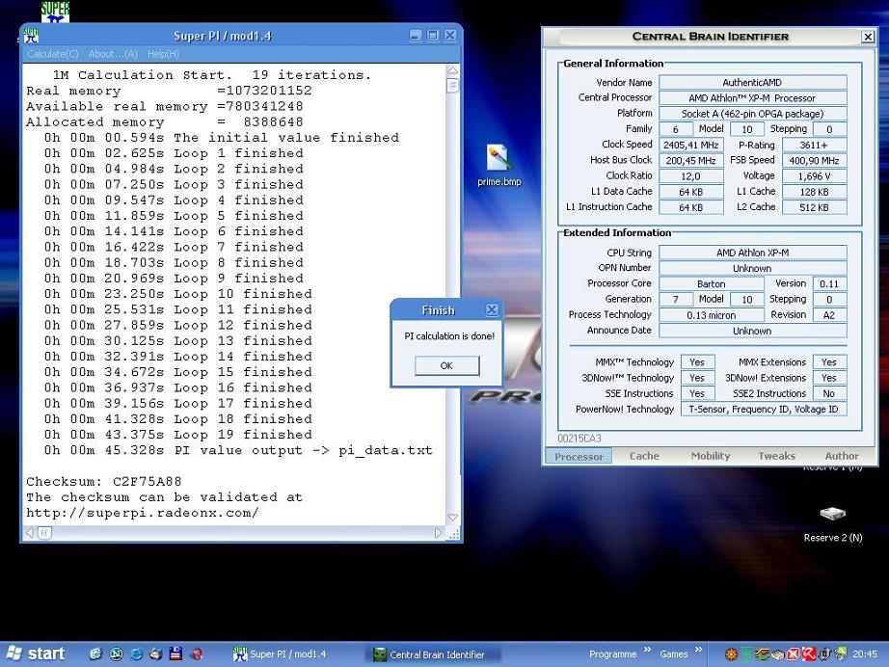Switch to the Mobility tab
The height and width of the screenshot is (667, 889).
711,456
